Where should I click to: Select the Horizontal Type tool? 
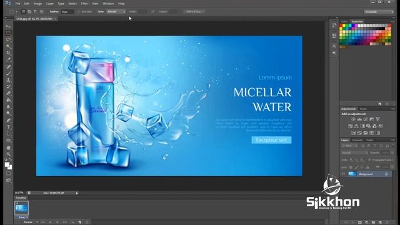[8, 127]
